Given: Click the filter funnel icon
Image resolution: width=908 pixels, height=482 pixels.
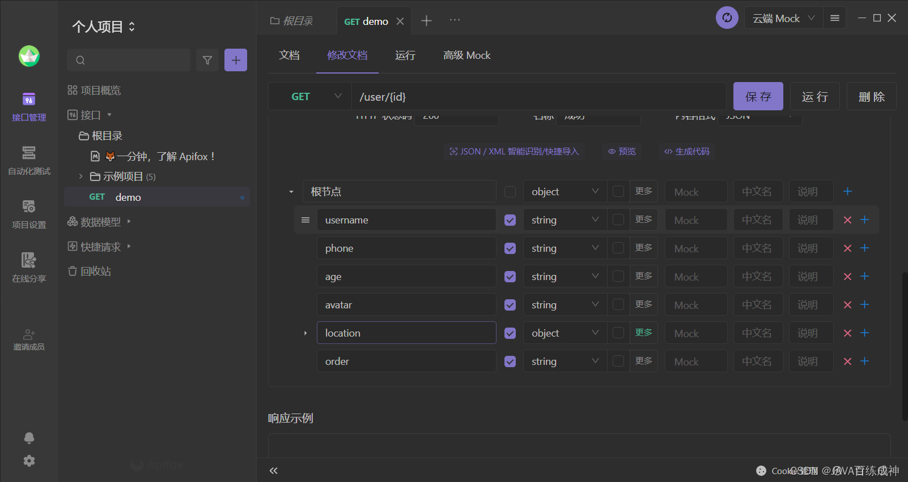Looking at the screenshot, I should pos(207,60).
